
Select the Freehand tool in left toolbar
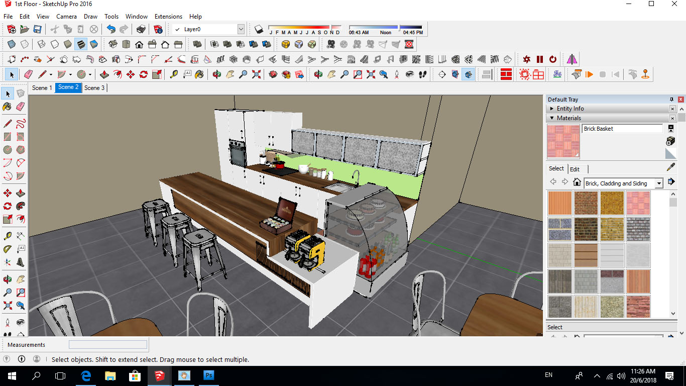21,123
